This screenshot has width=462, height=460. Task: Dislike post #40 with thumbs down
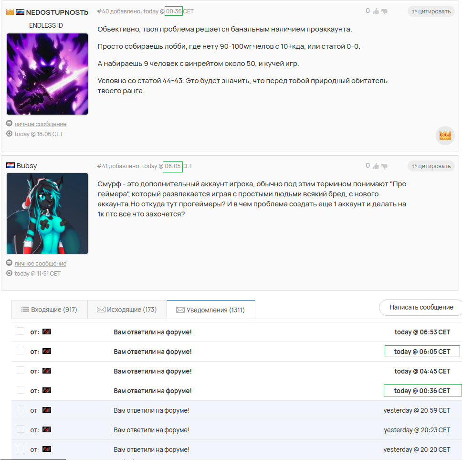coord(384,11)
